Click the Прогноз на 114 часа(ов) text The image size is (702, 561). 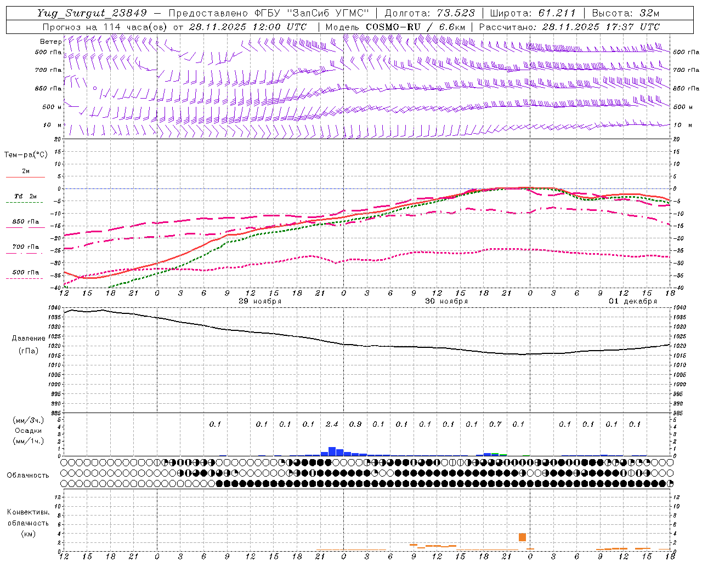(105, 27)
